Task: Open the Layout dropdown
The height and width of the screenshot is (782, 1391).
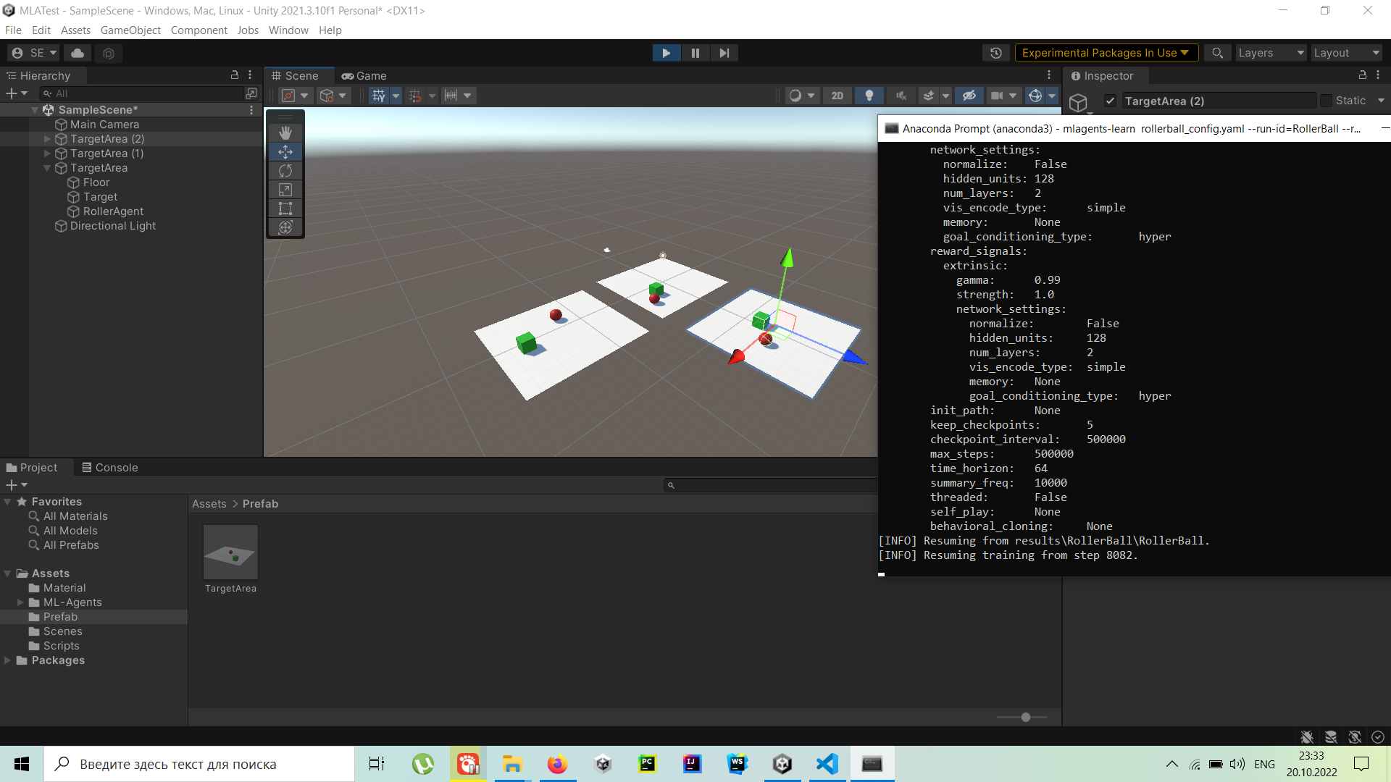Action: [x=1346, y=53]
